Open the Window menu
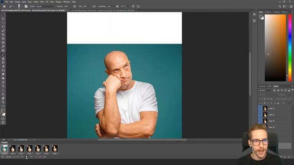The height and width of the screenshot is (165, 294). coord(67,2)
